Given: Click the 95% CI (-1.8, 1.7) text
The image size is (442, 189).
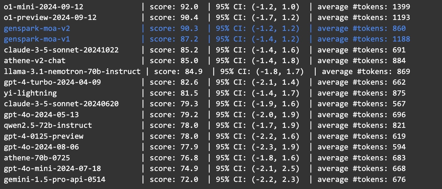Looking at the screenshot, I should pos(262,72).
